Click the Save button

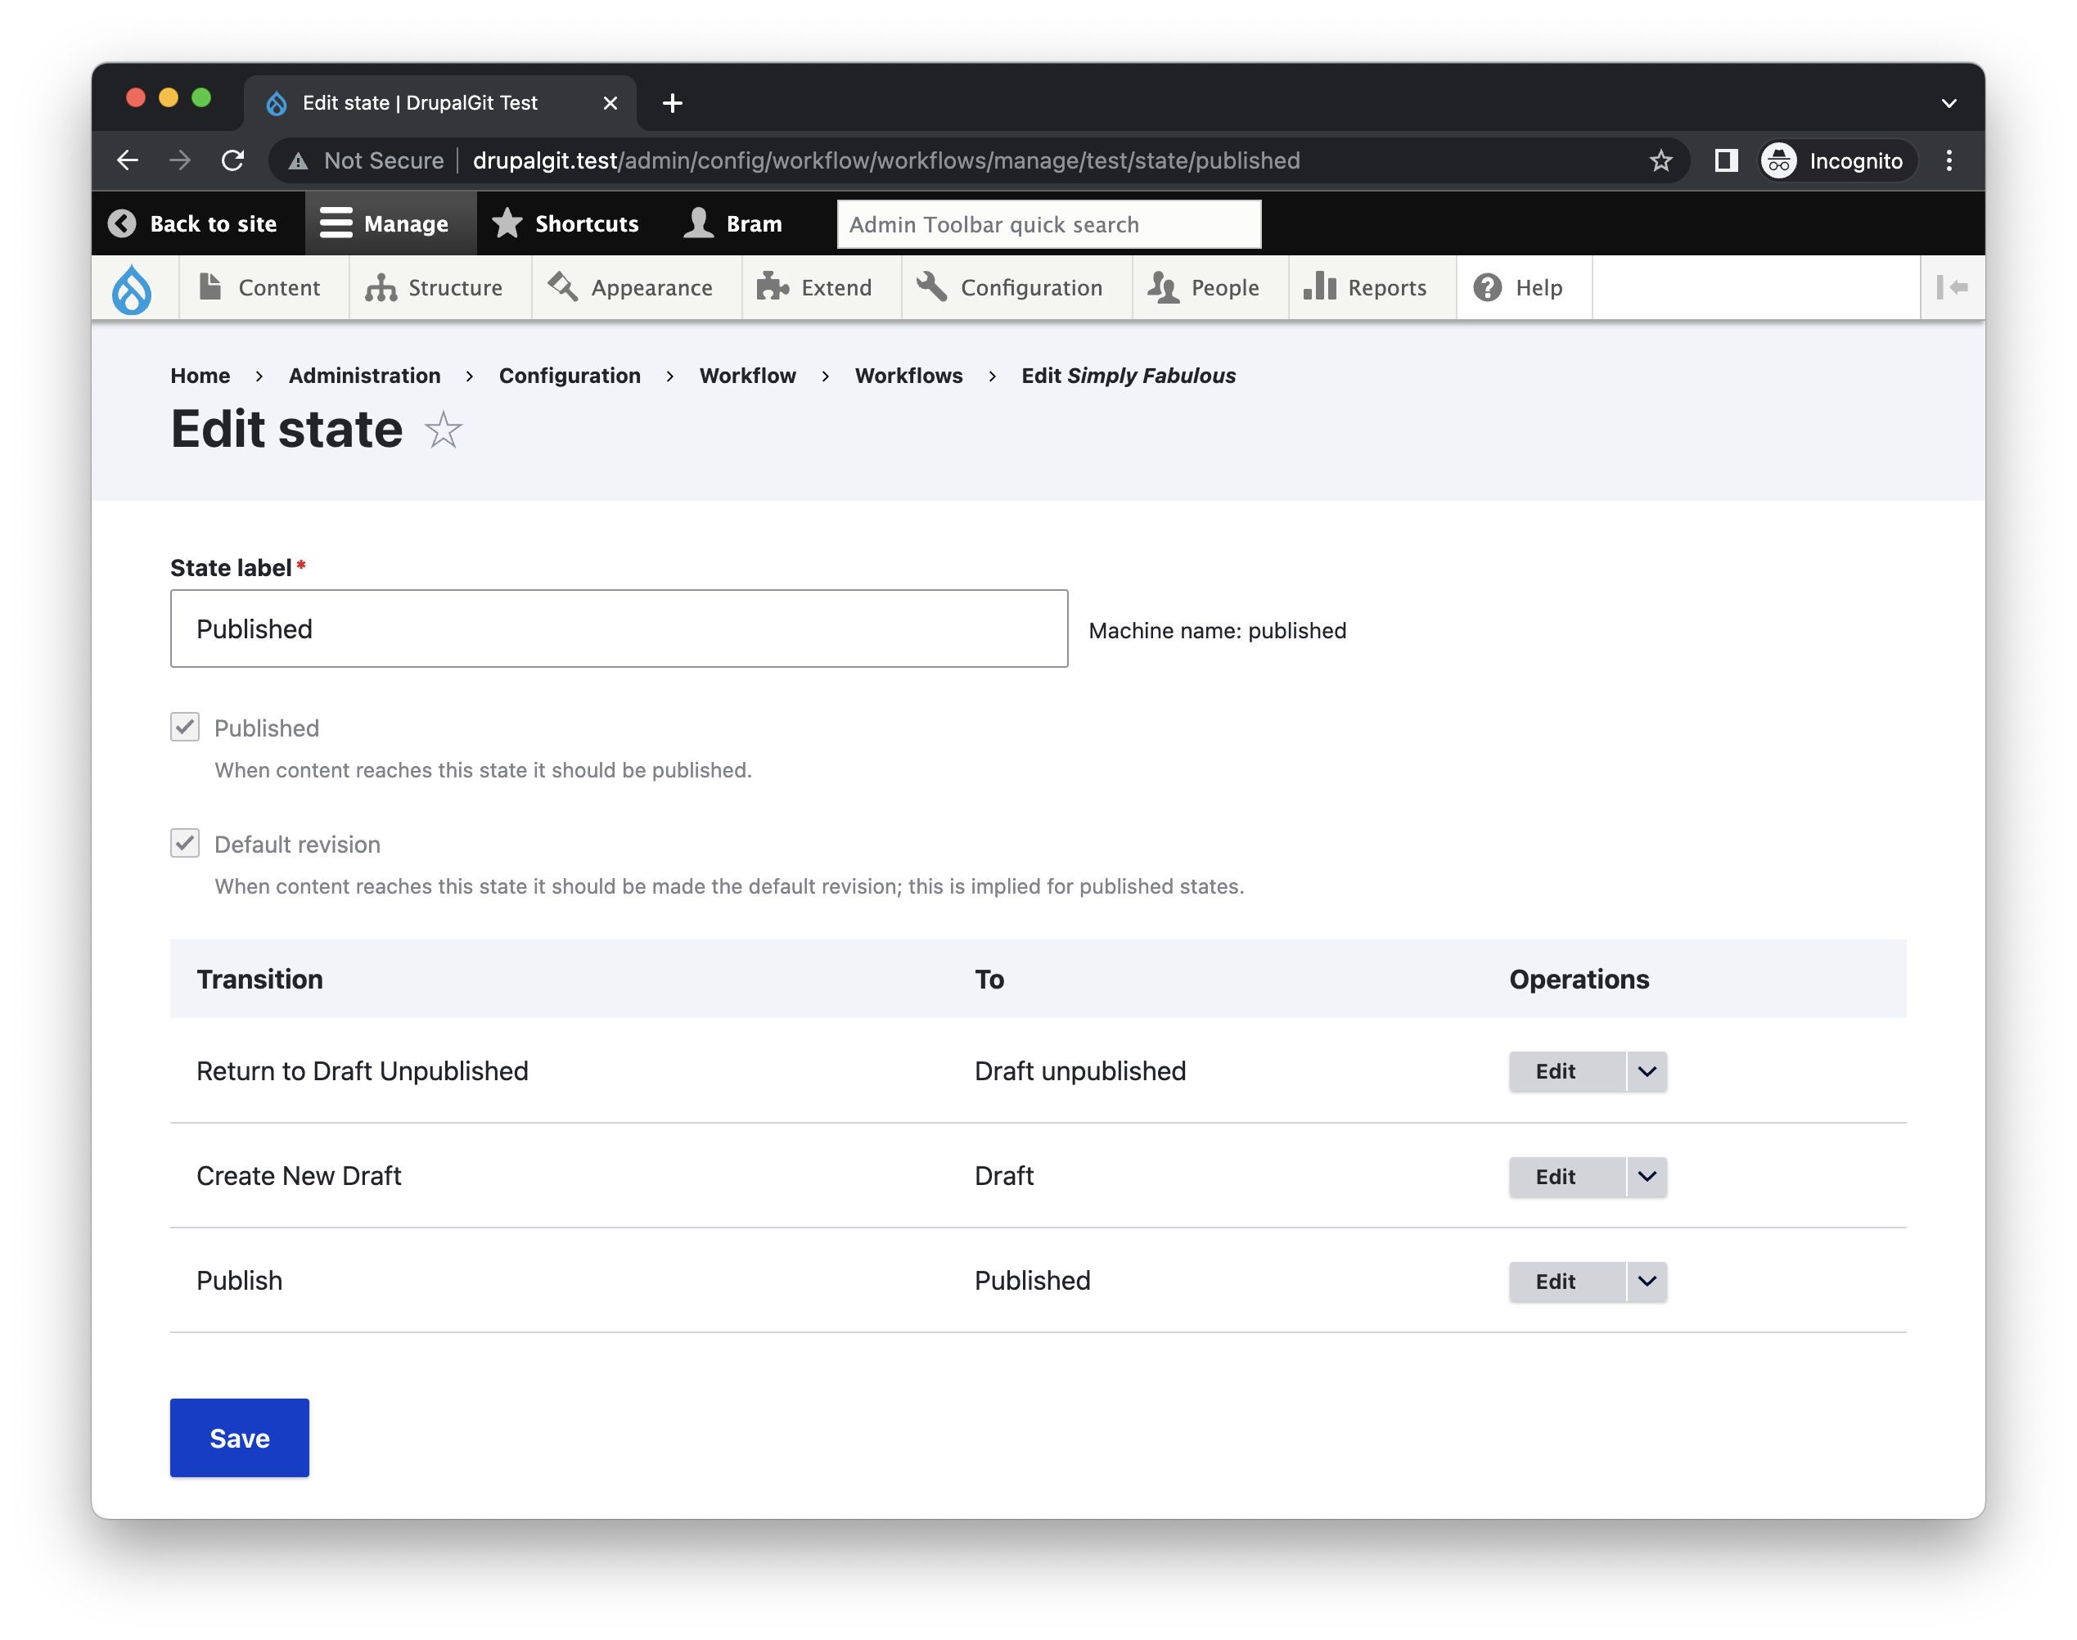click(x=240, y=1438)
